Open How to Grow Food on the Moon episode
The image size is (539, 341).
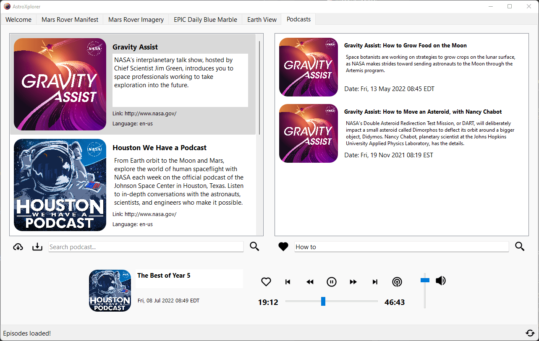[405, 45]
